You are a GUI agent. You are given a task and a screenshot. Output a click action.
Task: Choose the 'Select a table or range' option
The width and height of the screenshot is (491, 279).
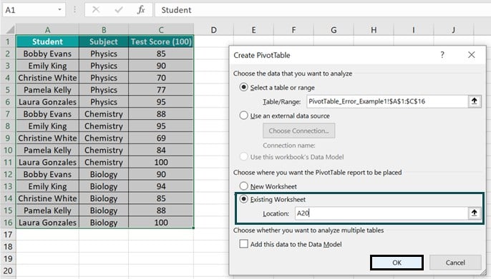(243, 87)
